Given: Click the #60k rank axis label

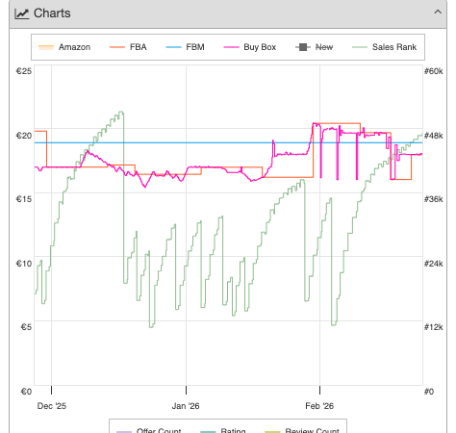Looking at the screenshot, I should coord(433,71).
